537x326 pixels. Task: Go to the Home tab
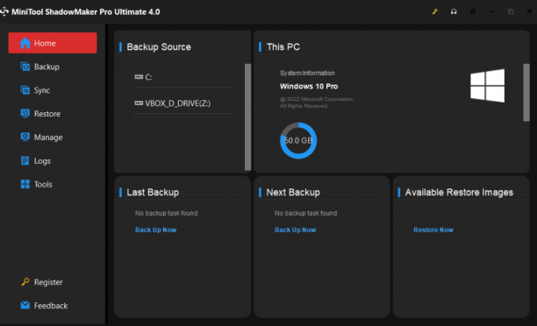(x=53, y=43)
